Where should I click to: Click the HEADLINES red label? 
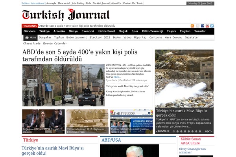pos(29,26)
